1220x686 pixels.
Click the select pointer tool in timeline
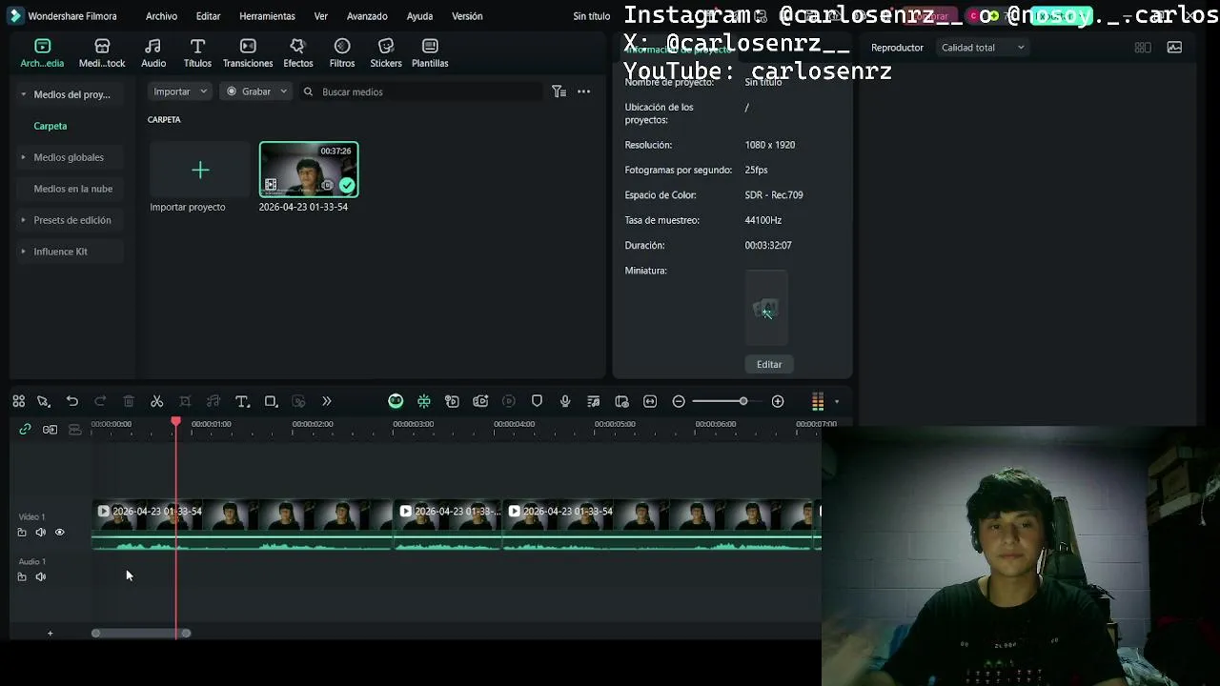(x=43, y=401)
